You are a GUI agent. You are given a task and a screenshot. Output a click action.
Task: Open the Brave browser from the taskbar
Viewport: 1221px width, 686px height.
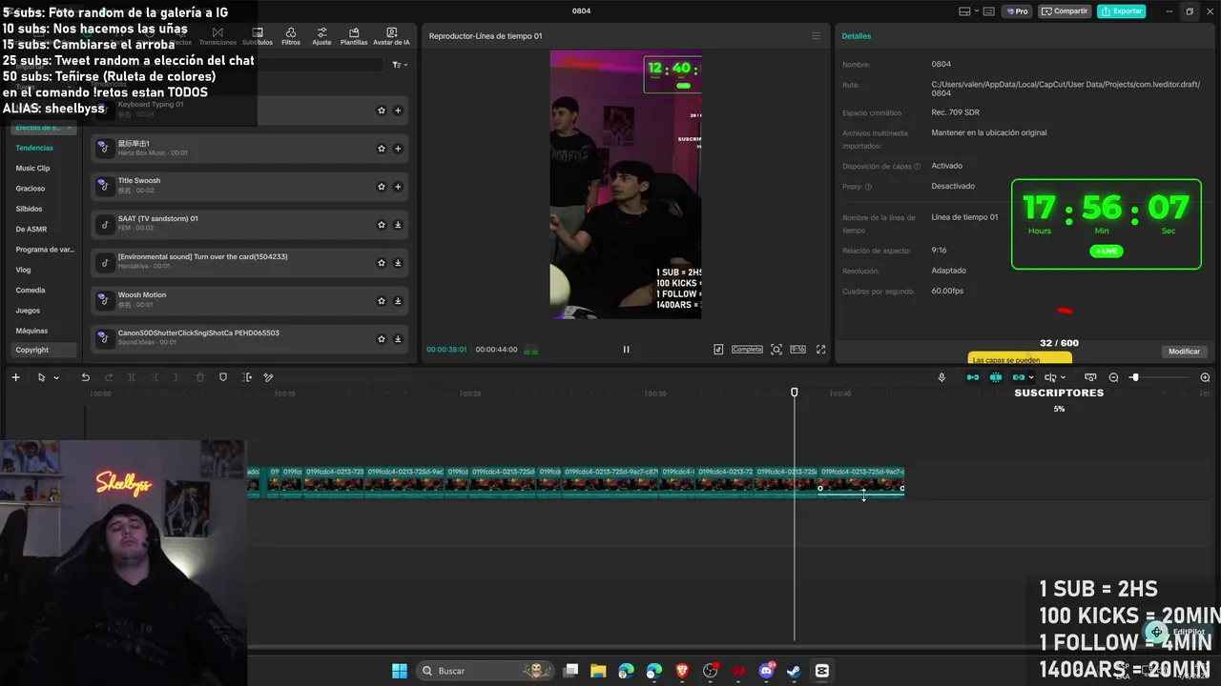click(x=682, y=671)
